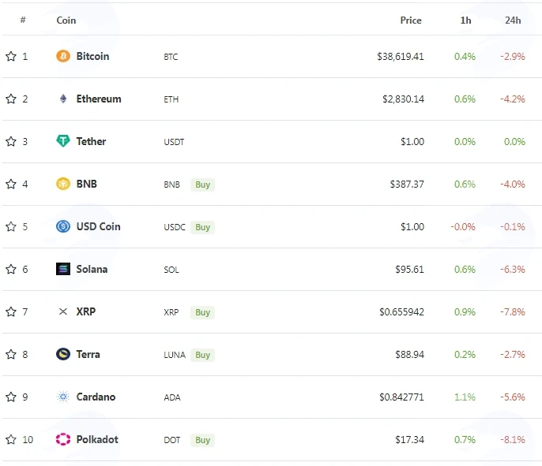
Task: Click the Buy button next to LUNA
Action: pos(202,355)
